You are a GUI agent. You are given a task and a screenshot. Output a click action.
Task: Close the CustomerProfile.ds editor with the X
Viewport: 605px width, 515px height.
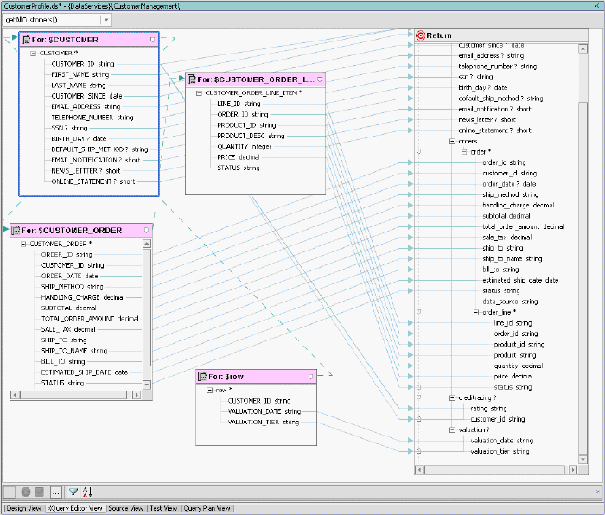pyautogui.click(x=596, y=6)
